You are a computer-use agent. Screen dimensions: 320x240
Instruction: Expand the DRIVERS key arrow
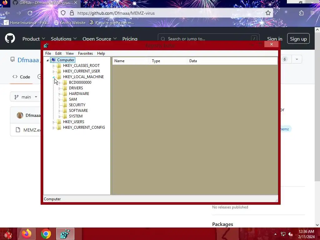coord(59,88)
